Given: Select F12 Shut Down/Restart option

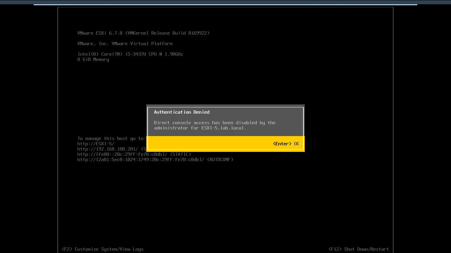Looking at the screenshot, I should 359,249.
